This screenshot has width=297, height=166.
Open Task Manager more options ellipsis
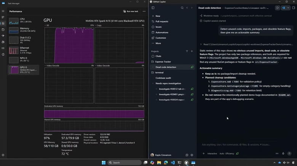(144, 11)
